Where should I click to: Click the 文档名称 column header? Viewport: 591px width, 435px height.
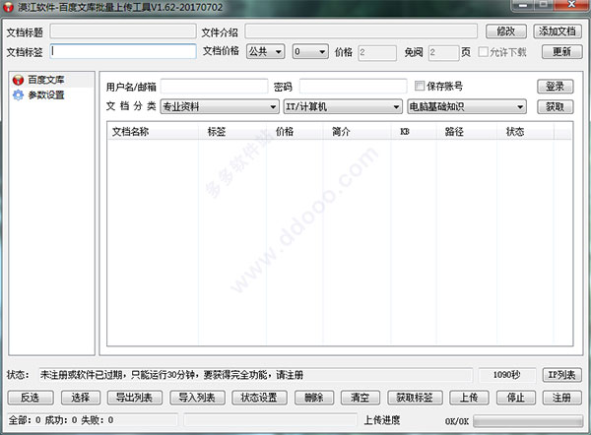click(x=153, y=132)
